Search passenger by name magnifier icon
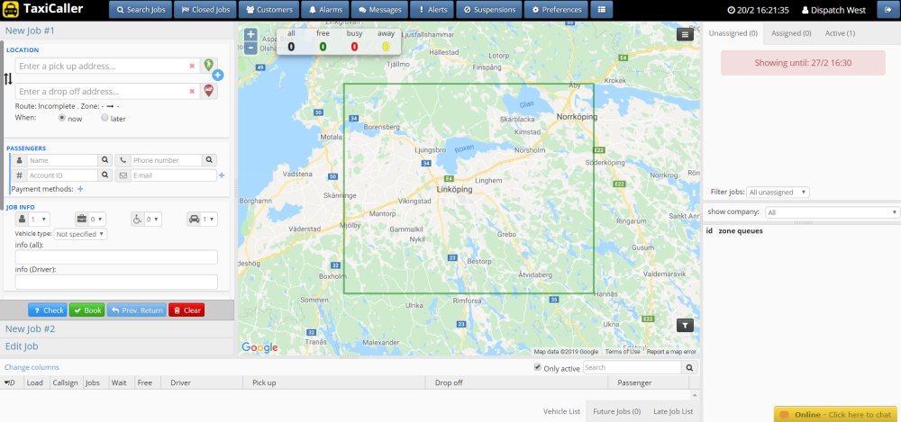 105,160
